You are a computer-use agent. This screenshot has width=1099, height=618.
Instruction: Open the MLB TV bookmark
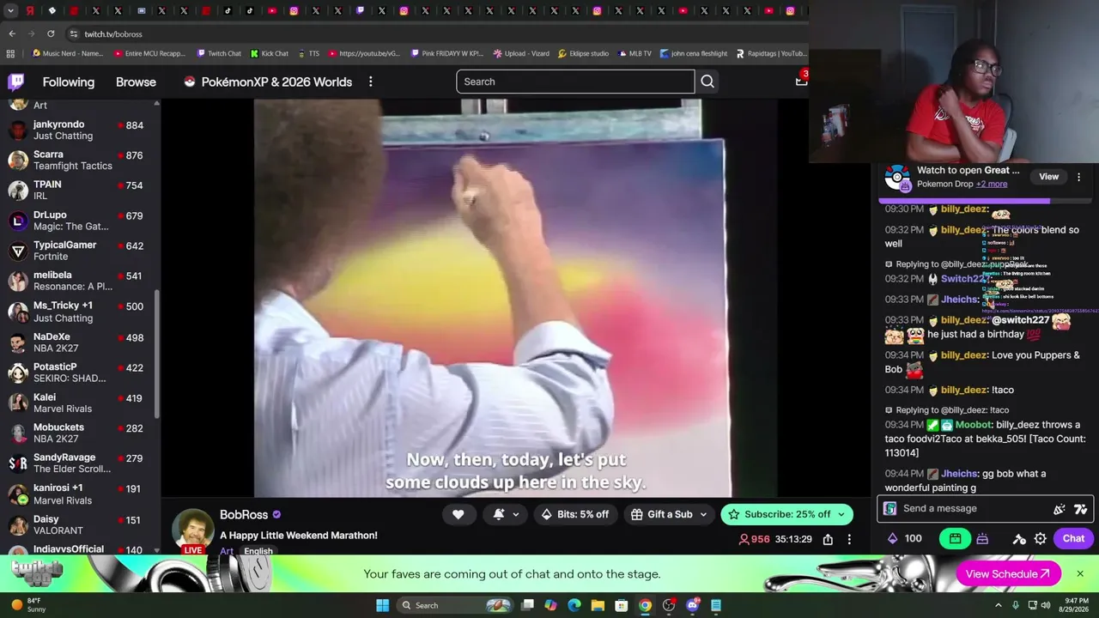click(634, 53)
